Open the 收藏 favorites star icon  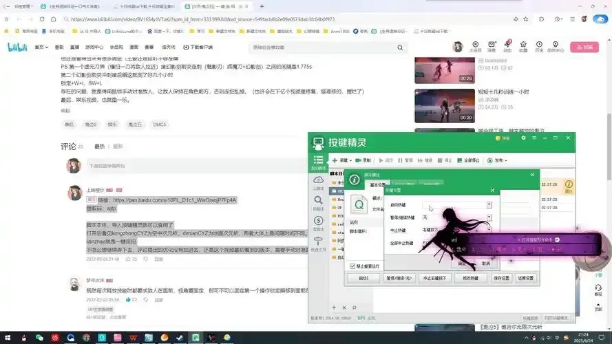coord(523,47)
